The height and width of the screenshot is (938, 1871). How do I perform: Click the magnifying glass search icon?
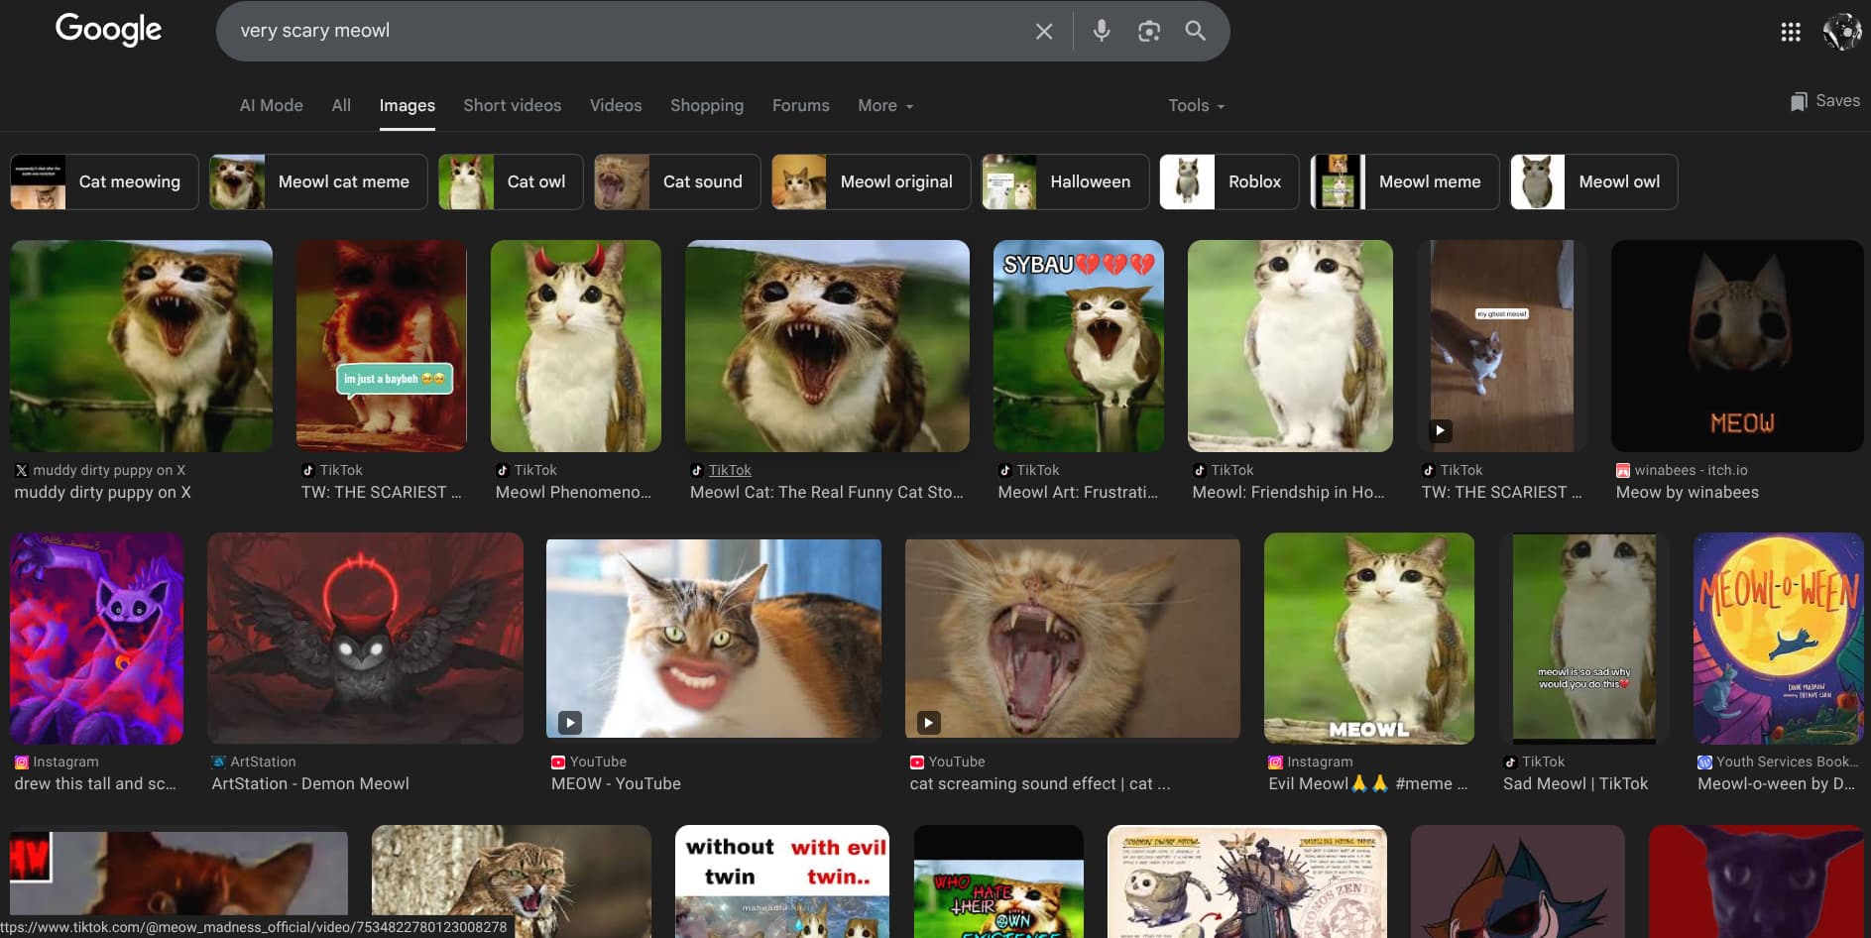pos(1195,32)
